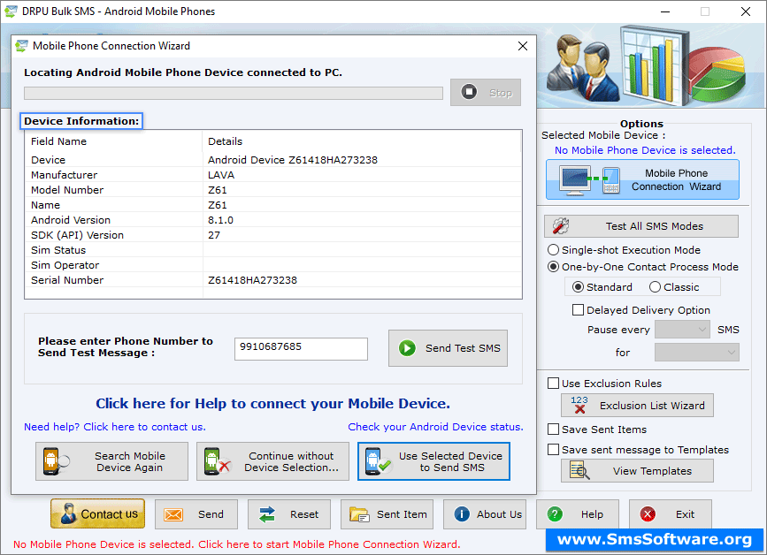The width and height of the screenshot is (767, 555).
Task: Open the 'for' duration dropdown
Action: (x=696, y=353)
